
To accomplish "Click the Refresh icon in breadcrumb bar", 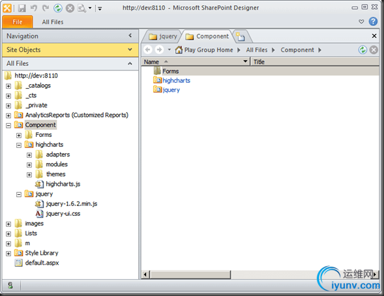I will 362,50.
